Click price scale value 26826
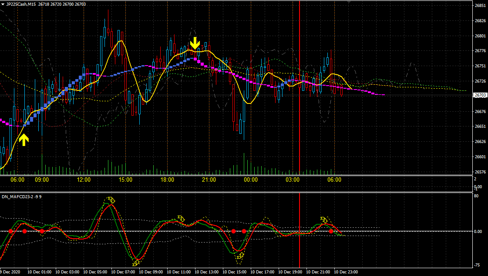The width and height of the screenshot is (488, 276). 480,20
